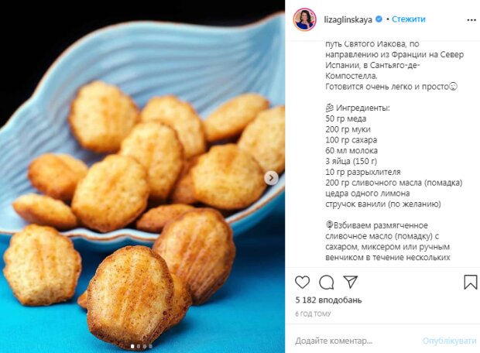Go to next photo with arrow
Viewport: 480px width, 353px height.
click(x=271, y=178)
